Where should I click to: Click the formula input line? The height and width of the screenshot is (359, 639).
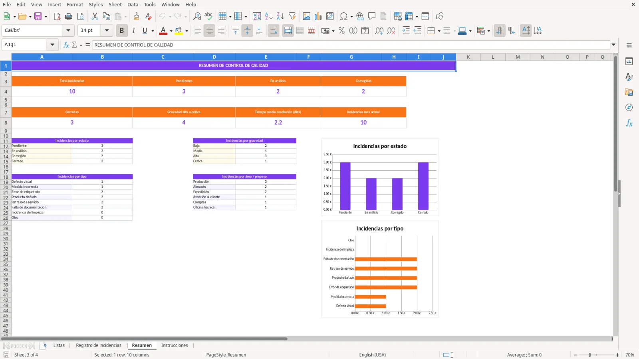pos(351,45)
